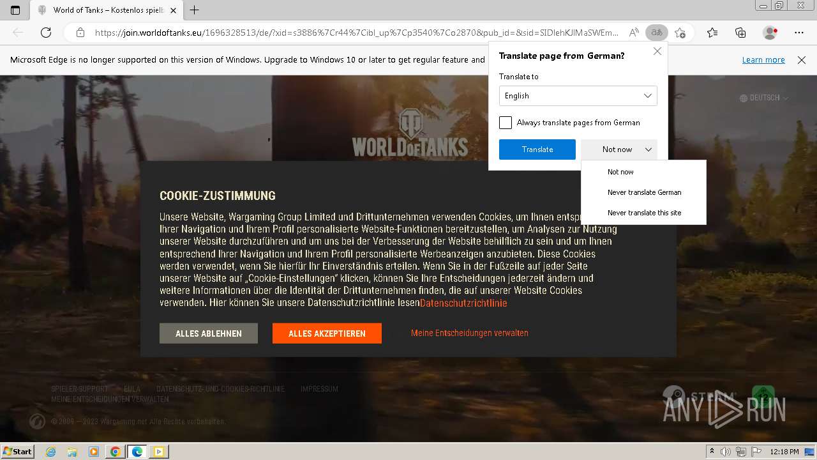Viewport: 817px width, 460px height.
Task: Expand the Not now dropdown arrow
Action: point(648,149)
